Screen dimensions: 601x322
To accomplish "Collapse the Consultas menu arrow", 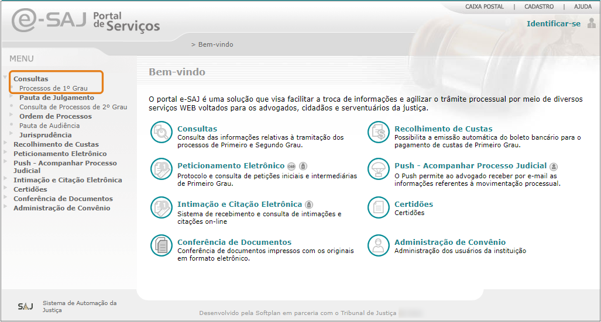I will coord(5,77).
